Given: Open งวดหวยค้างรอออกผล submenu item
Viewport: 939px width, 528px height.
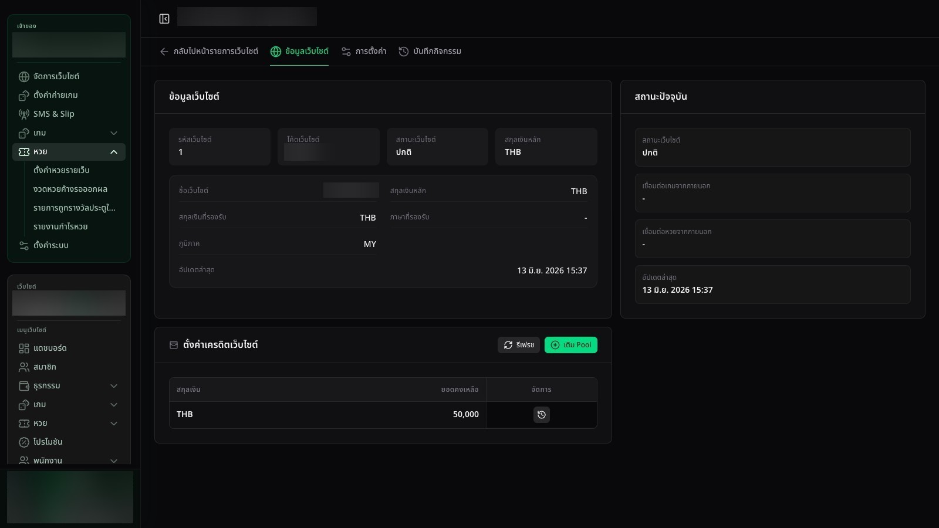Looking at the screenshot, I should pyautogui.click(x=70, y=189).
